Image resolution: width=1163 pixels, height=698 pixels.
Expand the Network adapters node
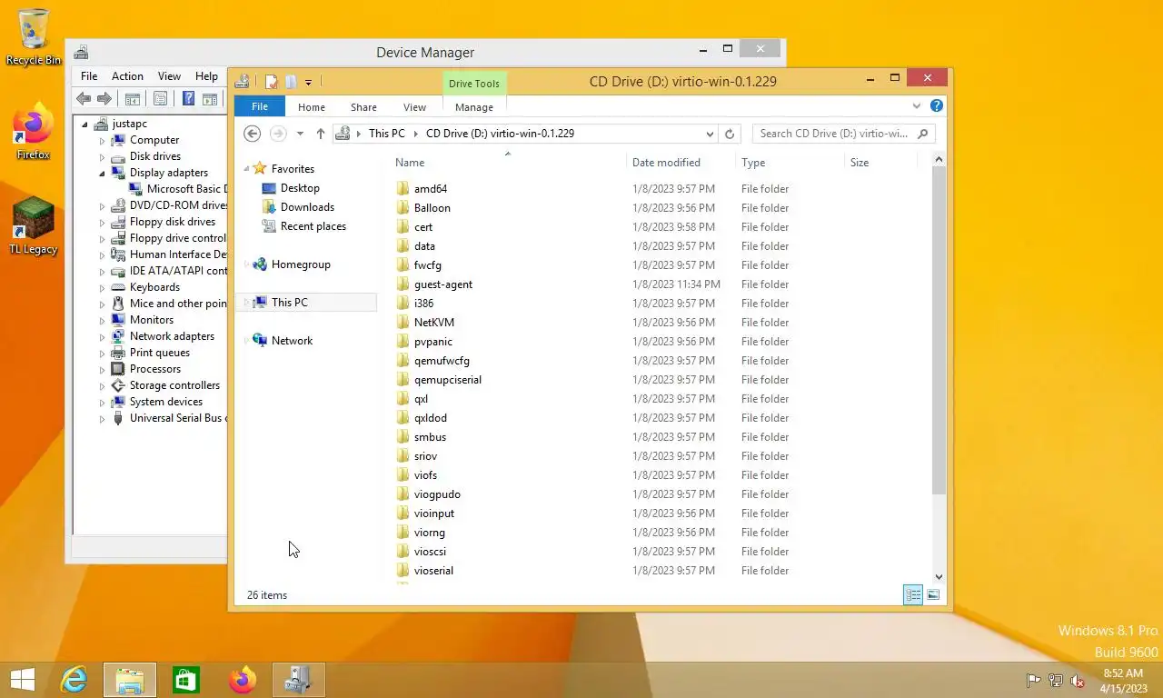[x=103, y=336]
